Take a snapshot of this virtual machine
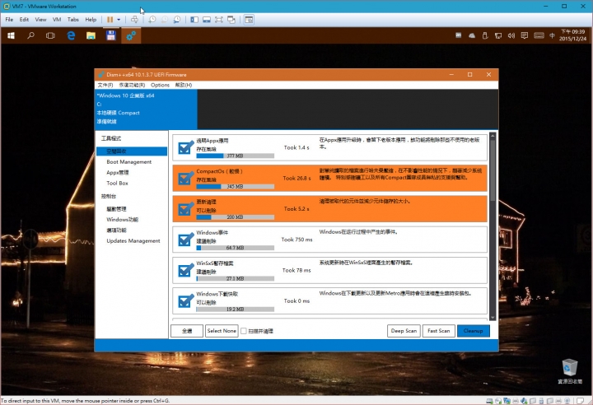Screen dimensions: 593x405 coord(152,20)
